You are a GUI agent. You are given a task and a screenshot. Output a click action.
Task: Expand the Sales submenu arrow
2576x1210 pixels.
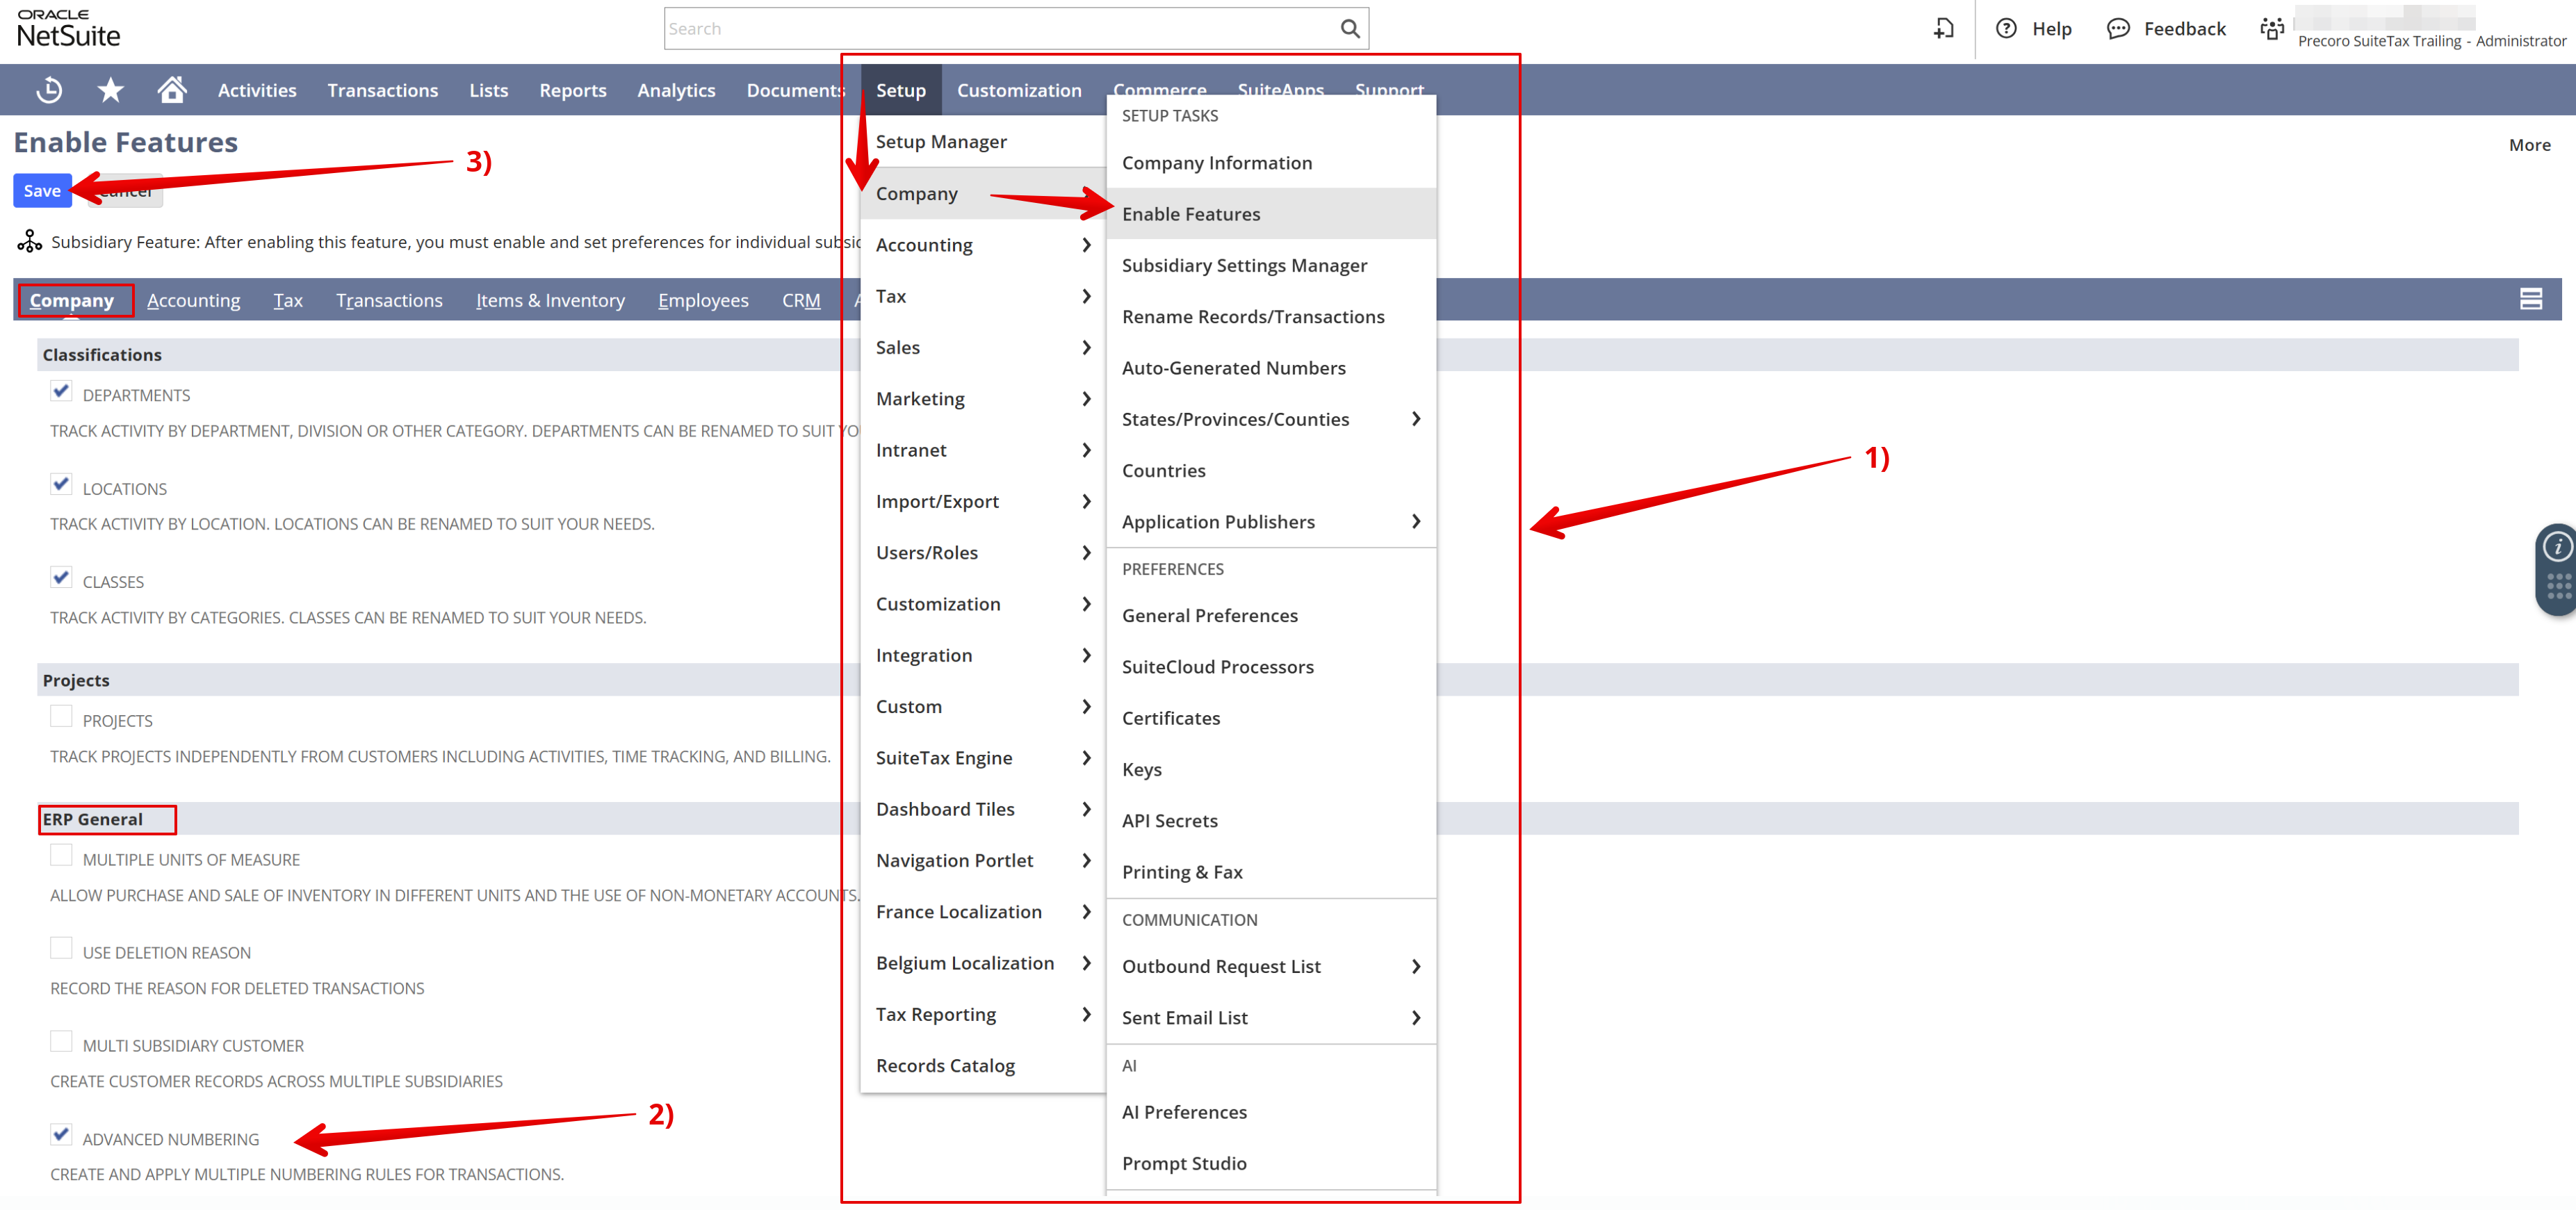click(x=1086, y=347)
